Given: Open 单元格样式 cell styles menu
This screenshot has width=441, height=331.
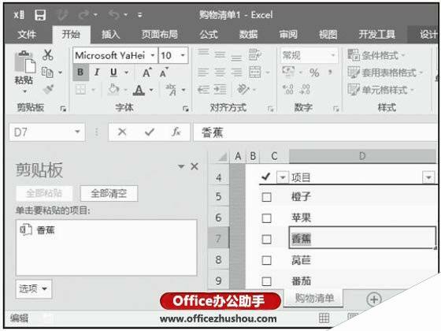Looking at the screenshot, I should pyautogui.click(x=380, y=90).
